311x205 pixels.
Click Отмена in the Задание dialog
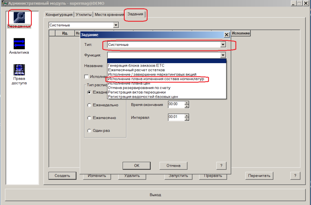[x=173, y=166]
